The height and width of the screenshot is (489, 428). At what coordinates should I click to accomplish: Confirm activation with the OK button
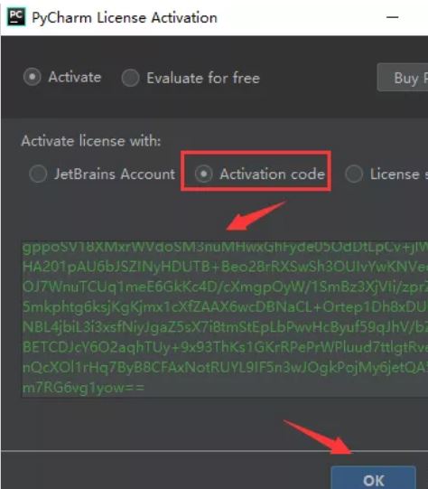374,478
